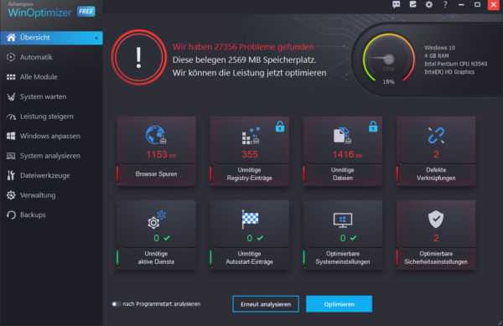Click the aktive Dienste gears icon
The image size is (503, 326).
pyautogui.click(x=156, y=220)
